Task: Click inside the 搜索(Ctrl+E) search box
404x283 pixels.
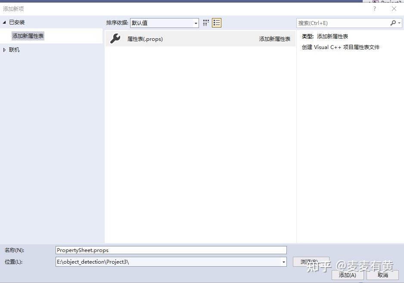Action: pyautogui.click(x=340, y=22)
